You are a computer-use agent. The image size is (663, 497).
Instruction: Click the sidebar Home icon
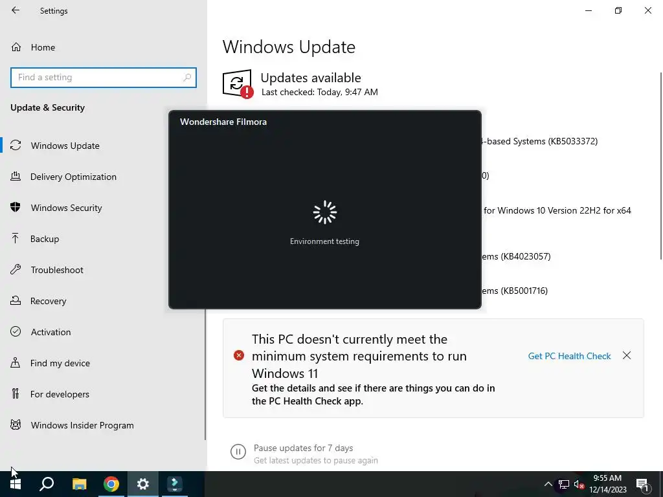pyautogui.click(x=16, y=47)
